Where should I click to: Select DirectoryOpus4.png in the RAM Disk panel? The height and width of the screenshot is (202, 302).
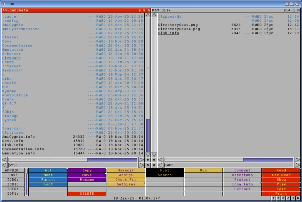coord(179,29)
